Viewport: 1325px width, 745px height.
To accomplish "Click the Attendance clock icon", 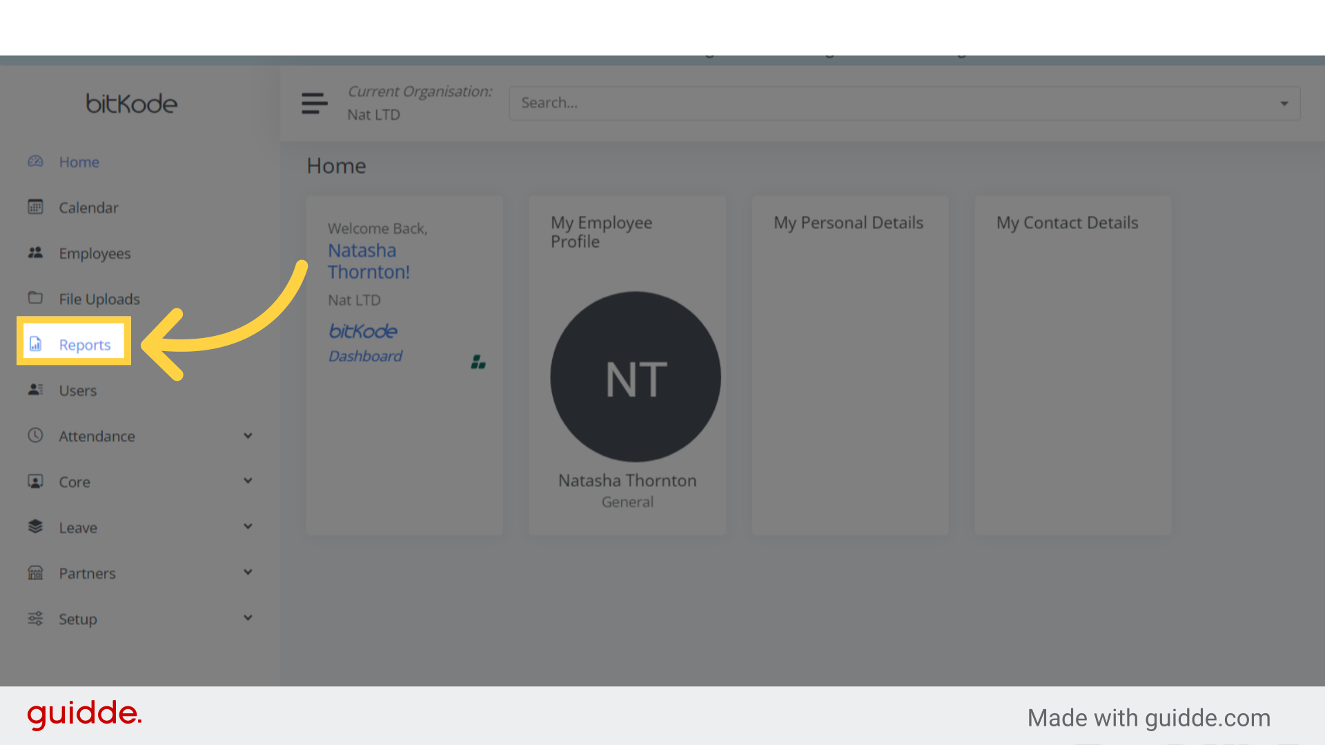I will tap(35, 435).
